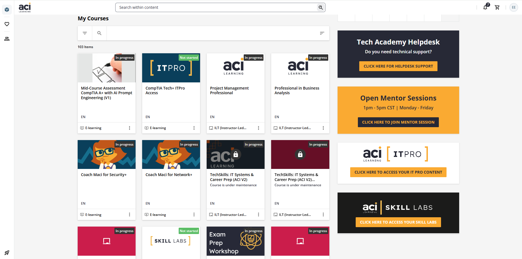Image resolution: width=522 pixels, height=259 pixels.
Task: Click the Coach Maci for Security+ cartoon thumbnail
Action: [106, 155]
